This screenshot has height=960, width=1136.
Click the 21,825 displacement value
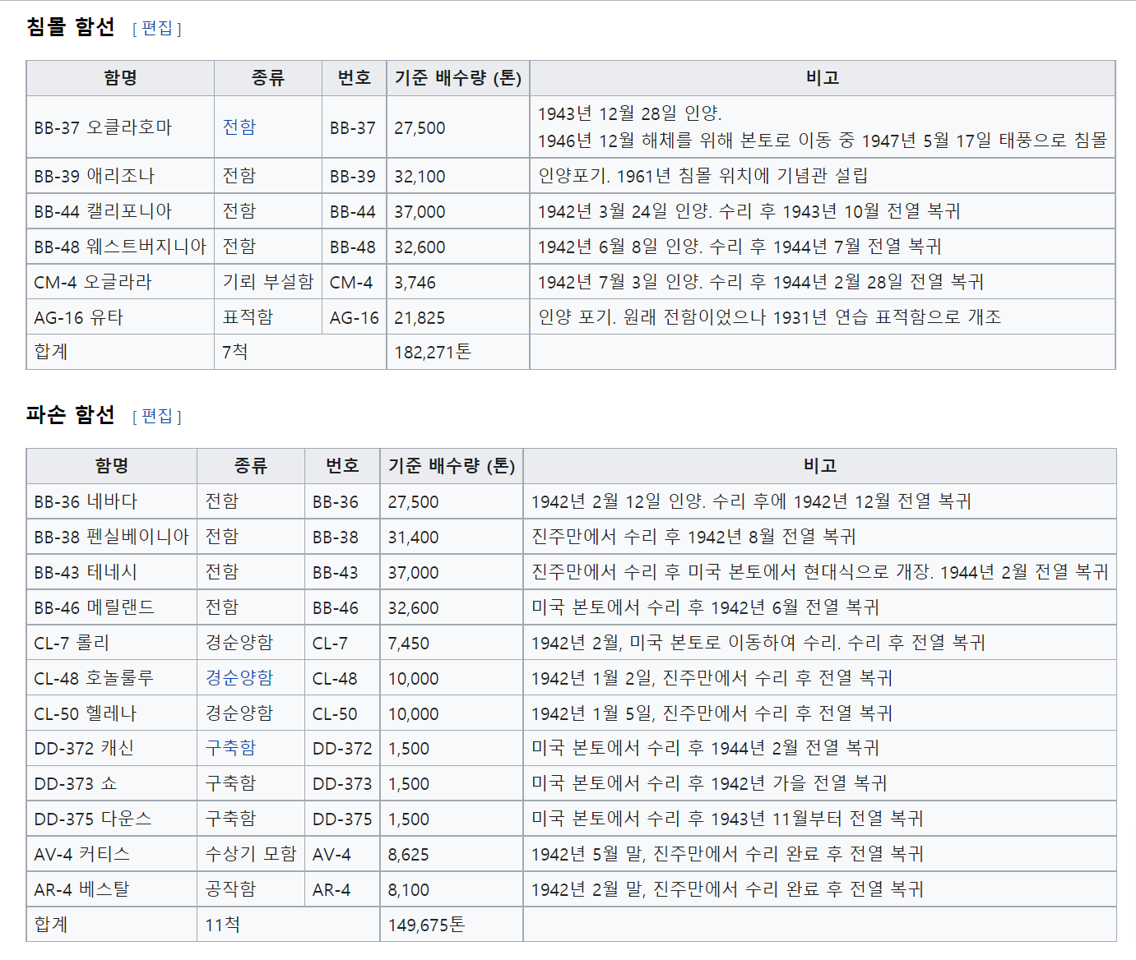420,318
